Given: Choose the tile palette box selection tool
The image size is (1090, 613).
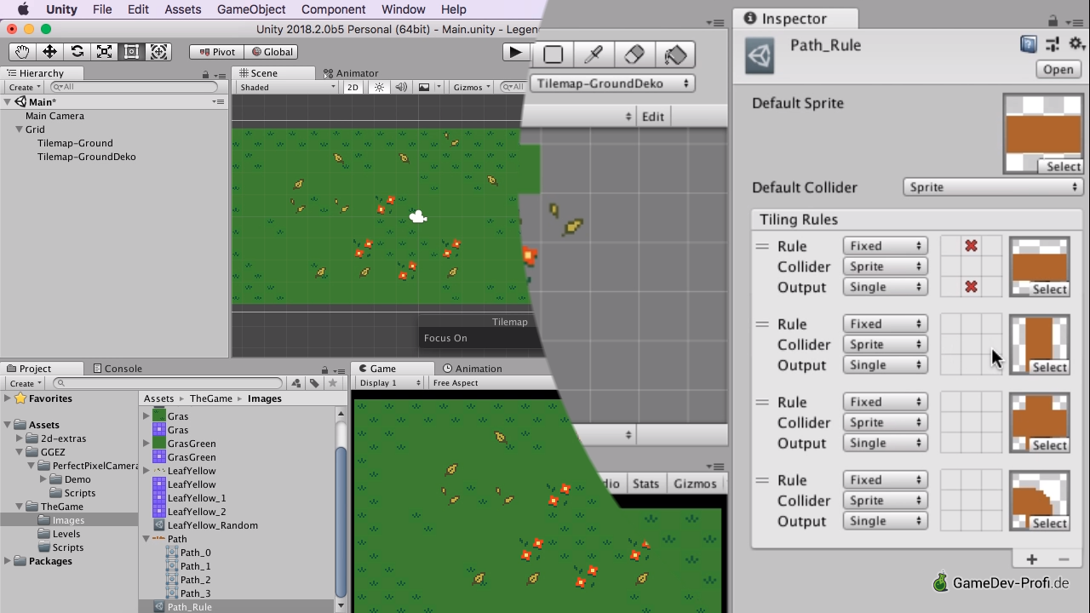Looking at the screenshot, I should 553,54.
